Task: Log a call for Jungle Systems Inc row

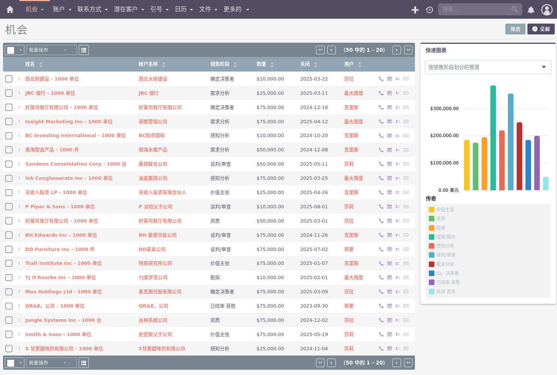Action: click(381, 320)
